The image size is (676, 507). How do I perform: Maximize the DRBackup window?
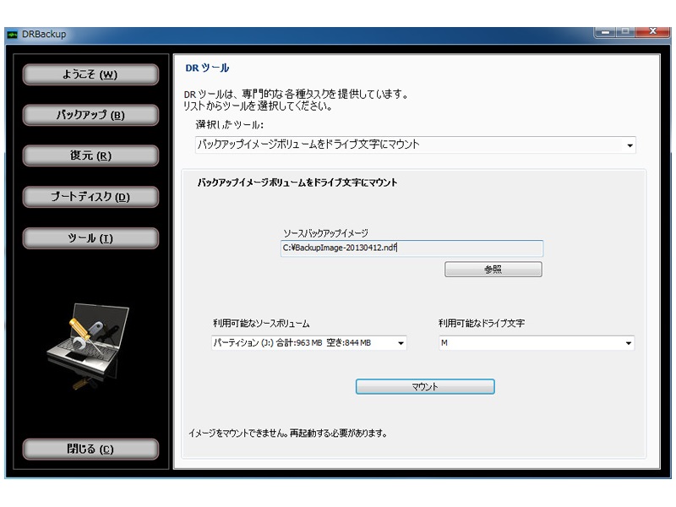[x=626, y=30]
